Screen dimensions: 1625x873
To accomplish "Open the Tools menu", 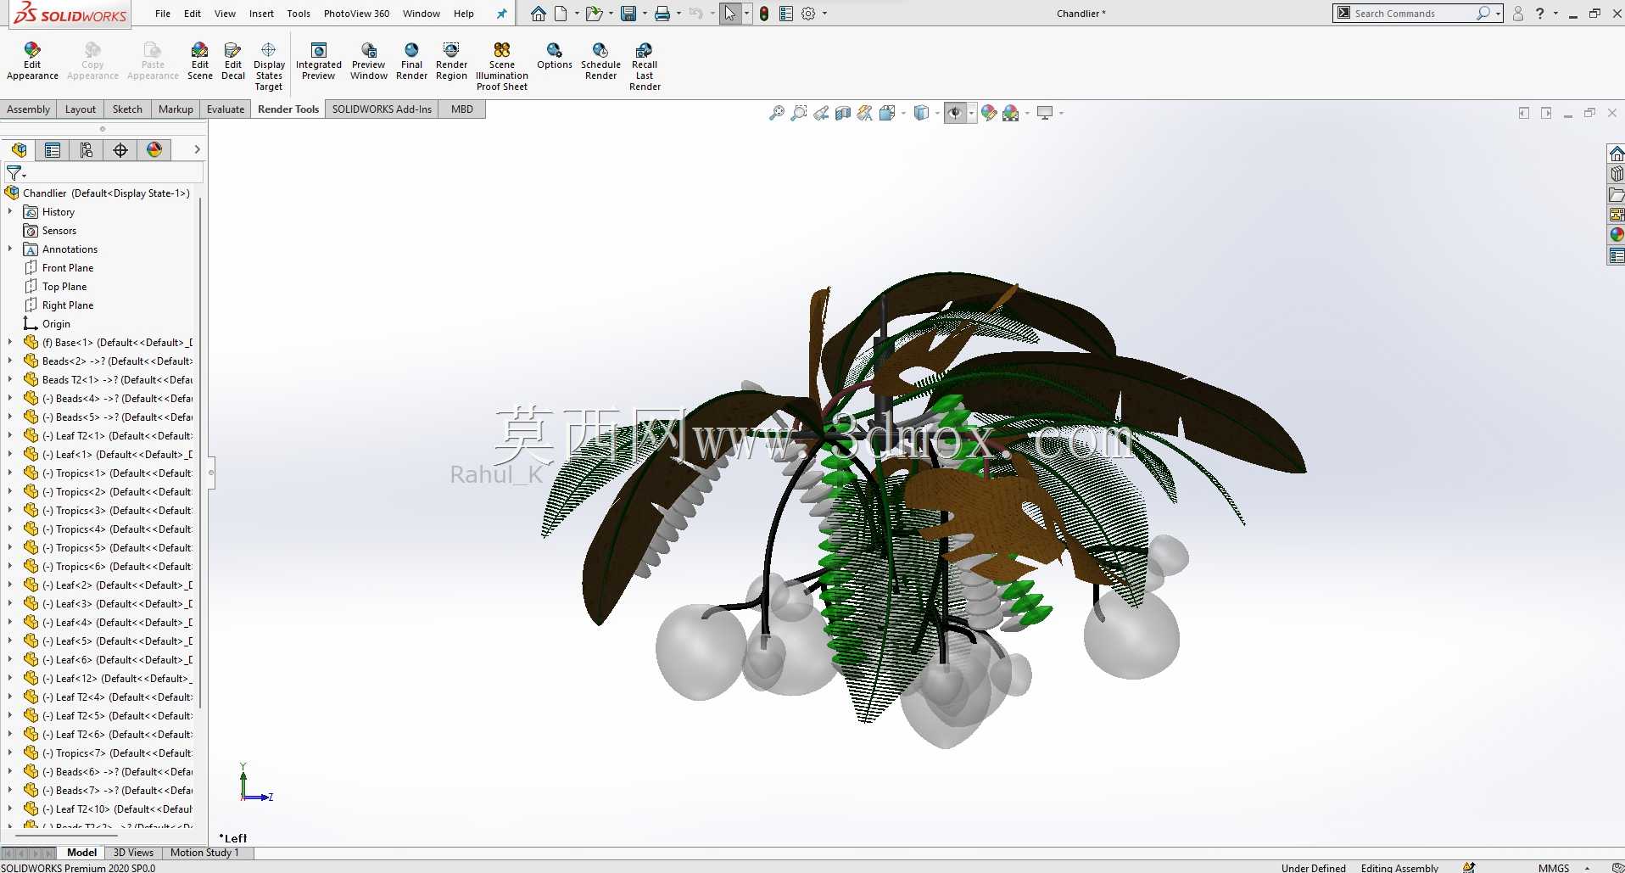I will tap(299, 14).
